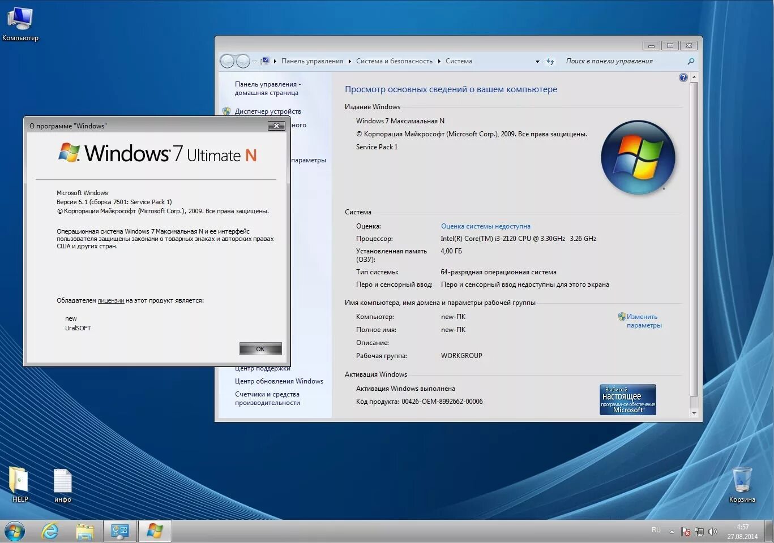Click the RU language indicator
Viewport: 774px width, 543px height.
click(656, 530)
